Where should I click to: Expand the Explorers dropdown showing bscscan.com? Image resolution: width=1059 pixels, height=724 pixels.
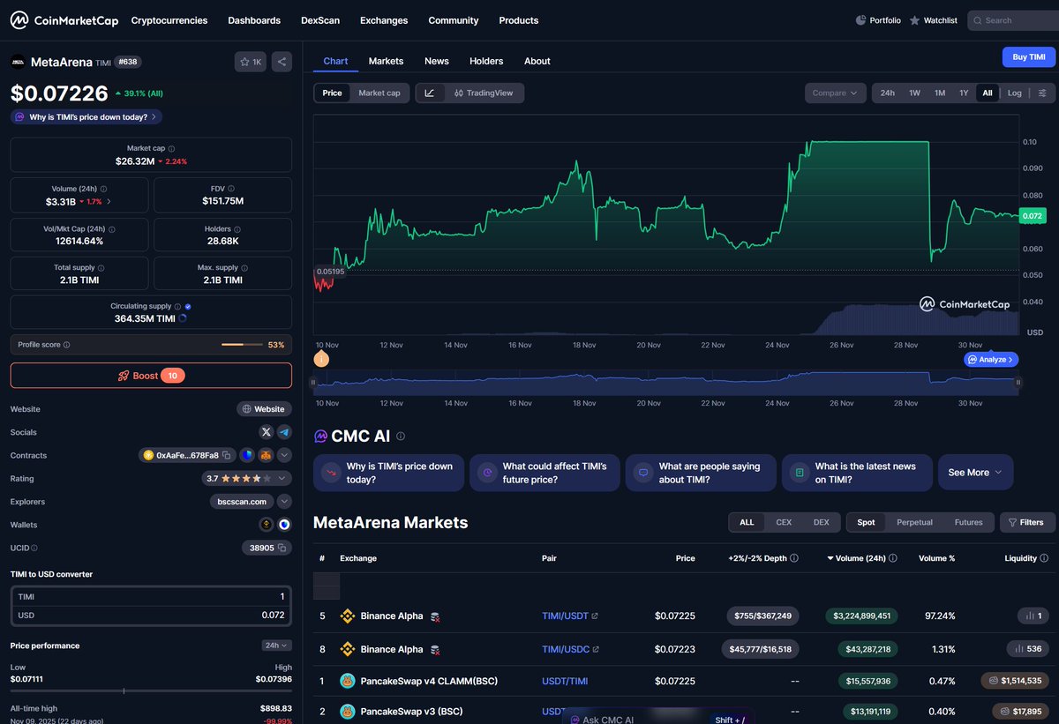pyautogui.click(x=284, y=502)
